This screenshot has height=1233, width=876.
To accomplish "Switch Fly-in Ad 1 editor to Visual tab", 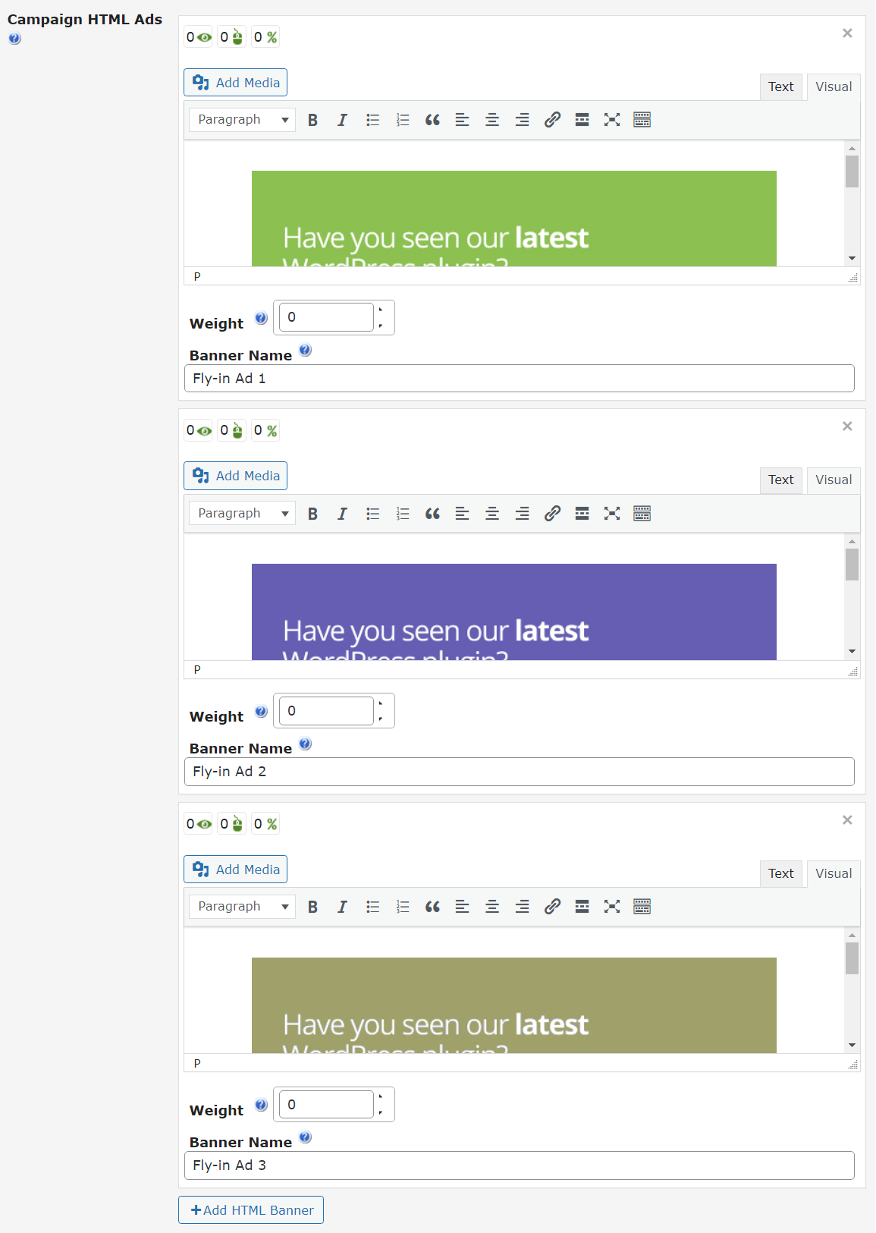I will (x=834, y=86).
